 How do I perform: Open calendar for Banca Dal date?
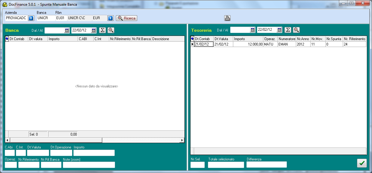coord(67,30)
